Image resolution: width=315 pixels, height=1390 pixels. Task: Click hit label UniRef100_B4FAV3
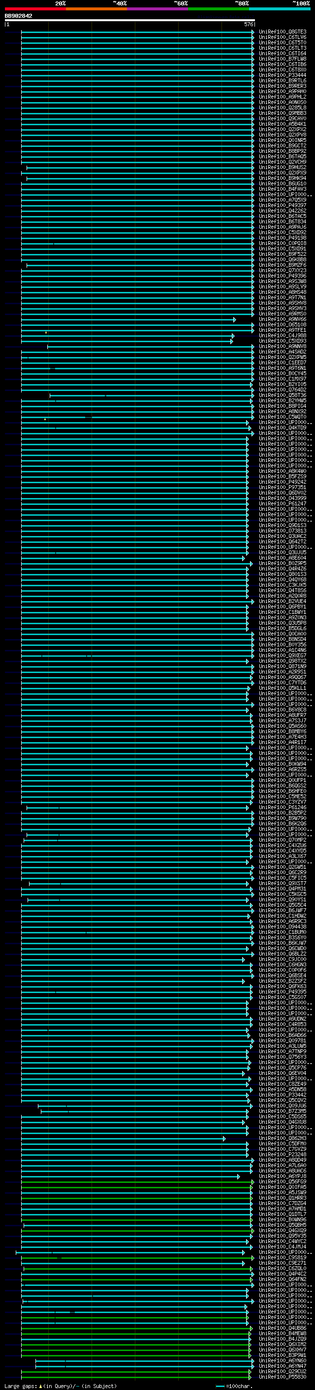coord(282,189)
